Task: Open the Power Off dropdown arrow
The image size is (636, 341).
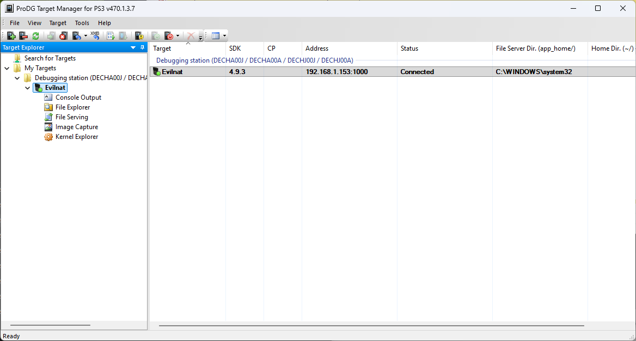Action: [x=178, y=36]
